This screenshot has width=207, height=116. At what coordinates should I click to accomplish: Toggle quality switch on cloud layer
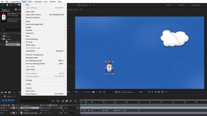click(x=45, y=113)
